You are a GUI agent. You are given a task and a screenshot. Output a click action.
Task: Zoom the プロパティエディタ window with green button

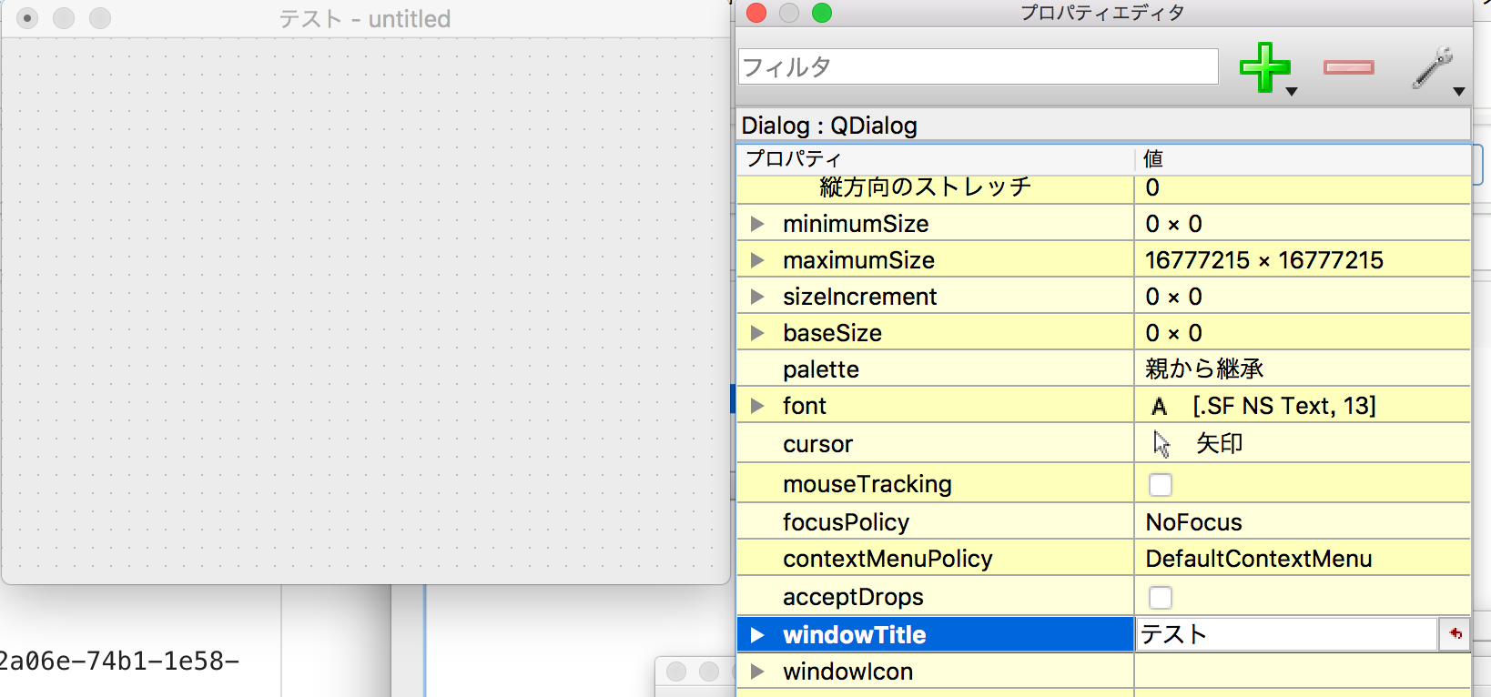pos(822,13)
